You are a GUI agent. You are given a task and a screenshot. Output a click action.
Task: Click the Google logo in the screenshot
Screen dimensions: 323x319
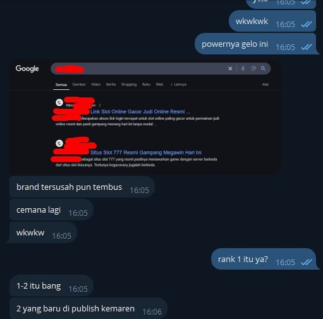27,68
